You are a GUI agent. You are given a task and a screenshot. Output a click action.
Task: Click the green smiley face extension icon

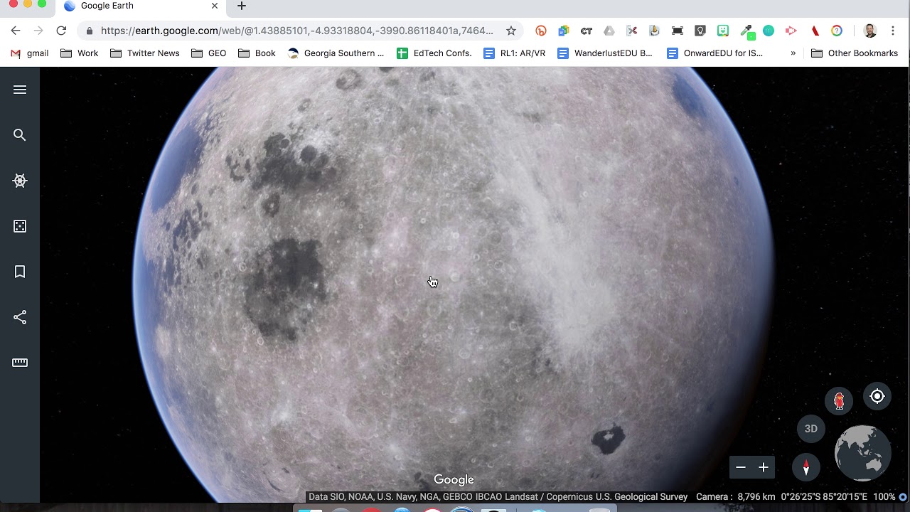click(x=723, y=31)
